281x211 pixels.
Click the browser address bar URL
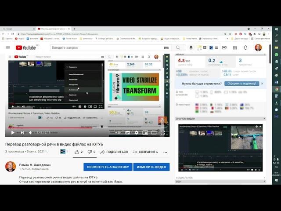[x=59, y=34]
